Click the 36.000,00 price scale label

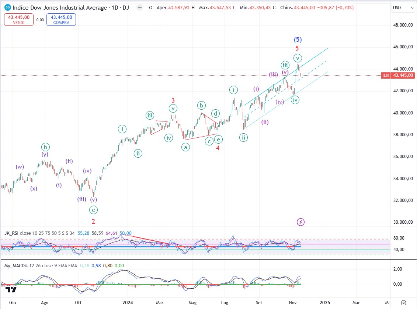click(x=403, y=157)
